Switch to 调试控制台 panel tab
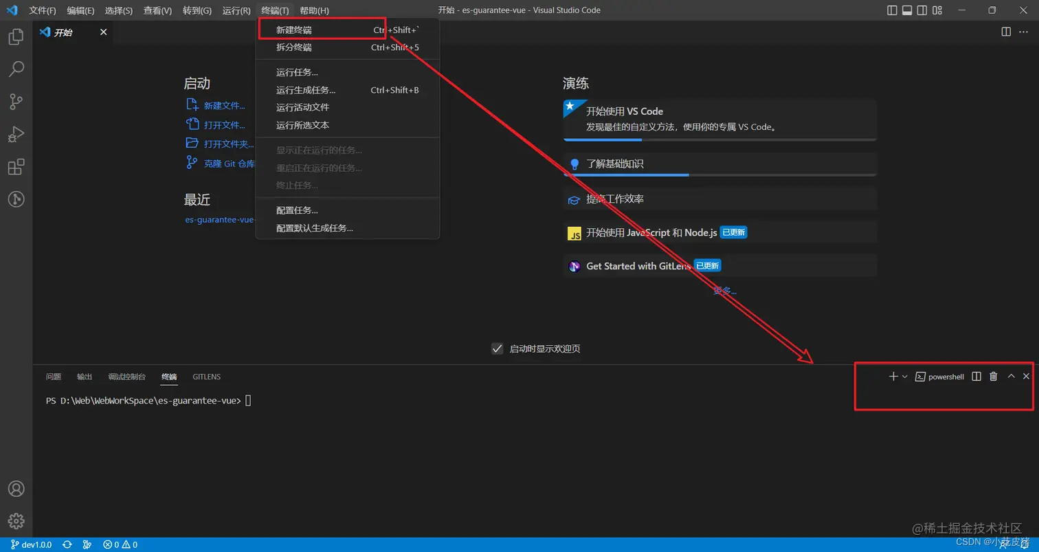 (x=126, y=377)
